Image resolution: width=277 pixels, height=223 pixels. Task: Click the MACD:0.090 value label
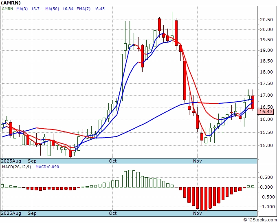(47, 167)
